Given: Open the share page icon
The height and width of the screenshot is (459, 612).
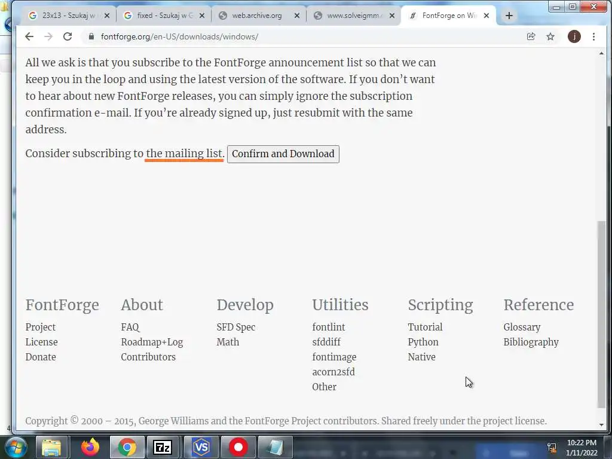Looking at the screenshot, I should 531,36.
